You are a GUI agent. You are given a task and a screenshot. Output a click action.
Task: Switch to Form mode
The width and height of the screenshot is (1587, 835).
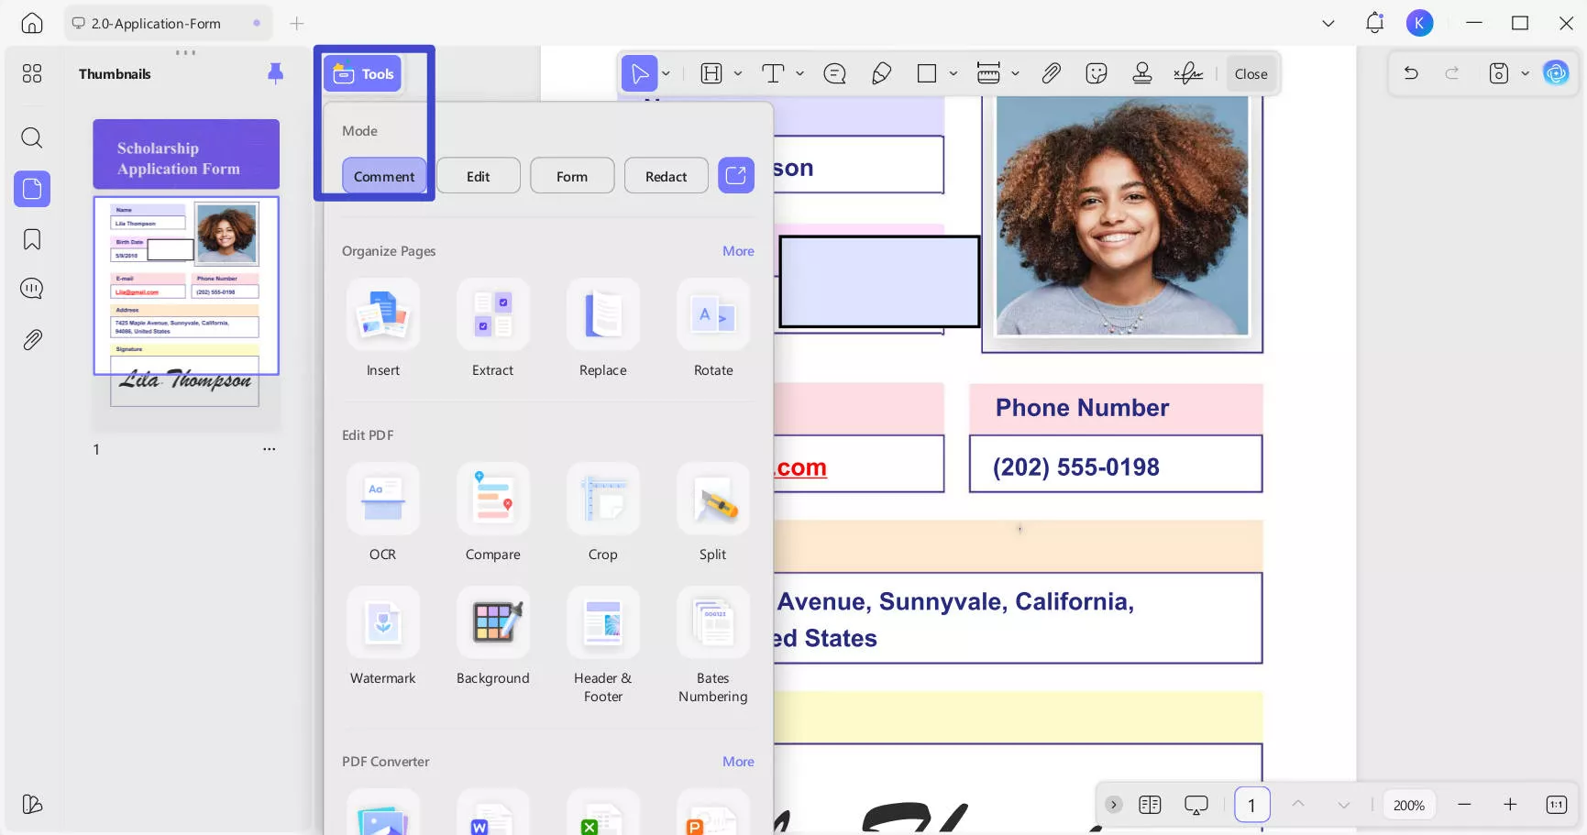pos(572,175)
